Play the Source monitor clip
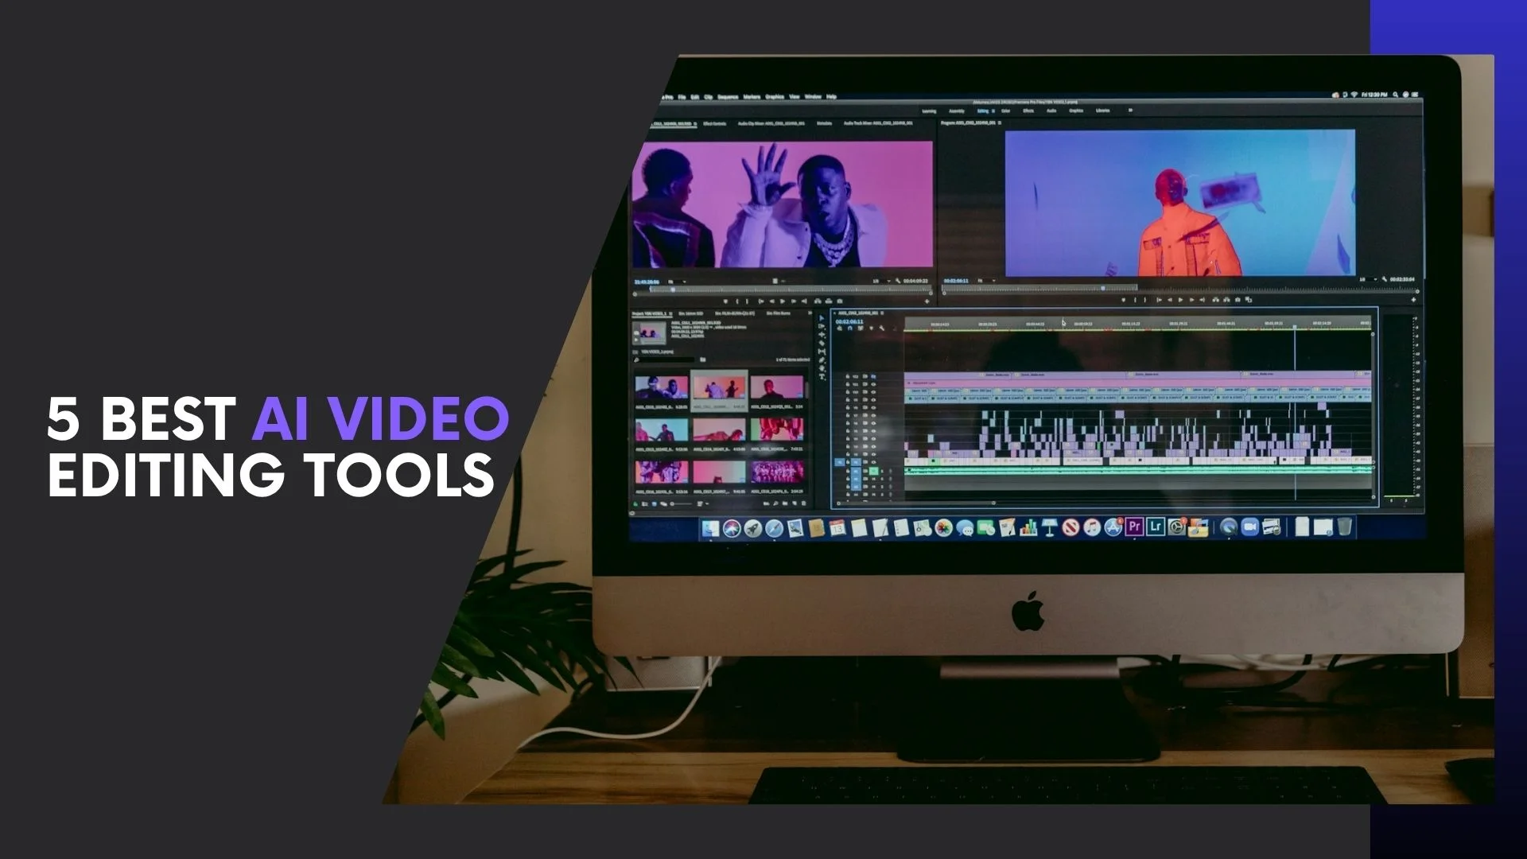 (x=783, y=301)
